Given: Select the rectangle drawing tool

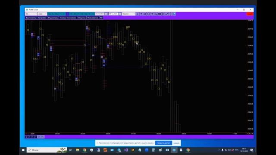Looking at the screenshot, I should click(x=145, y=14).
